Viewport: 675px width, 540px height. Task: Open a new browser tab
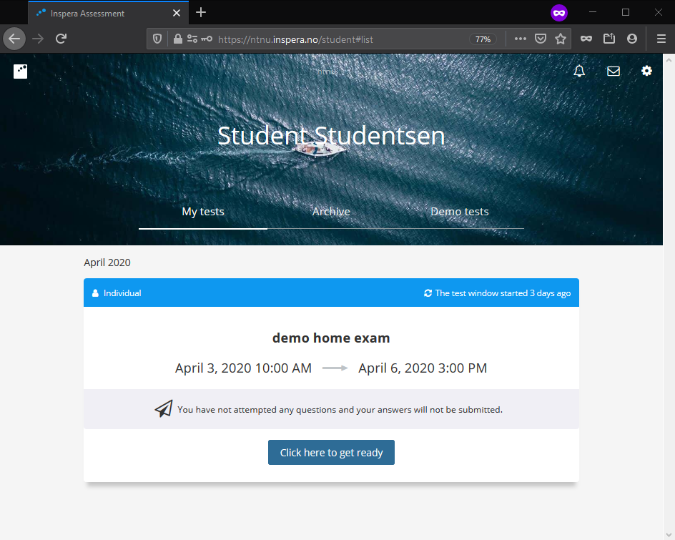coord(201,12)
